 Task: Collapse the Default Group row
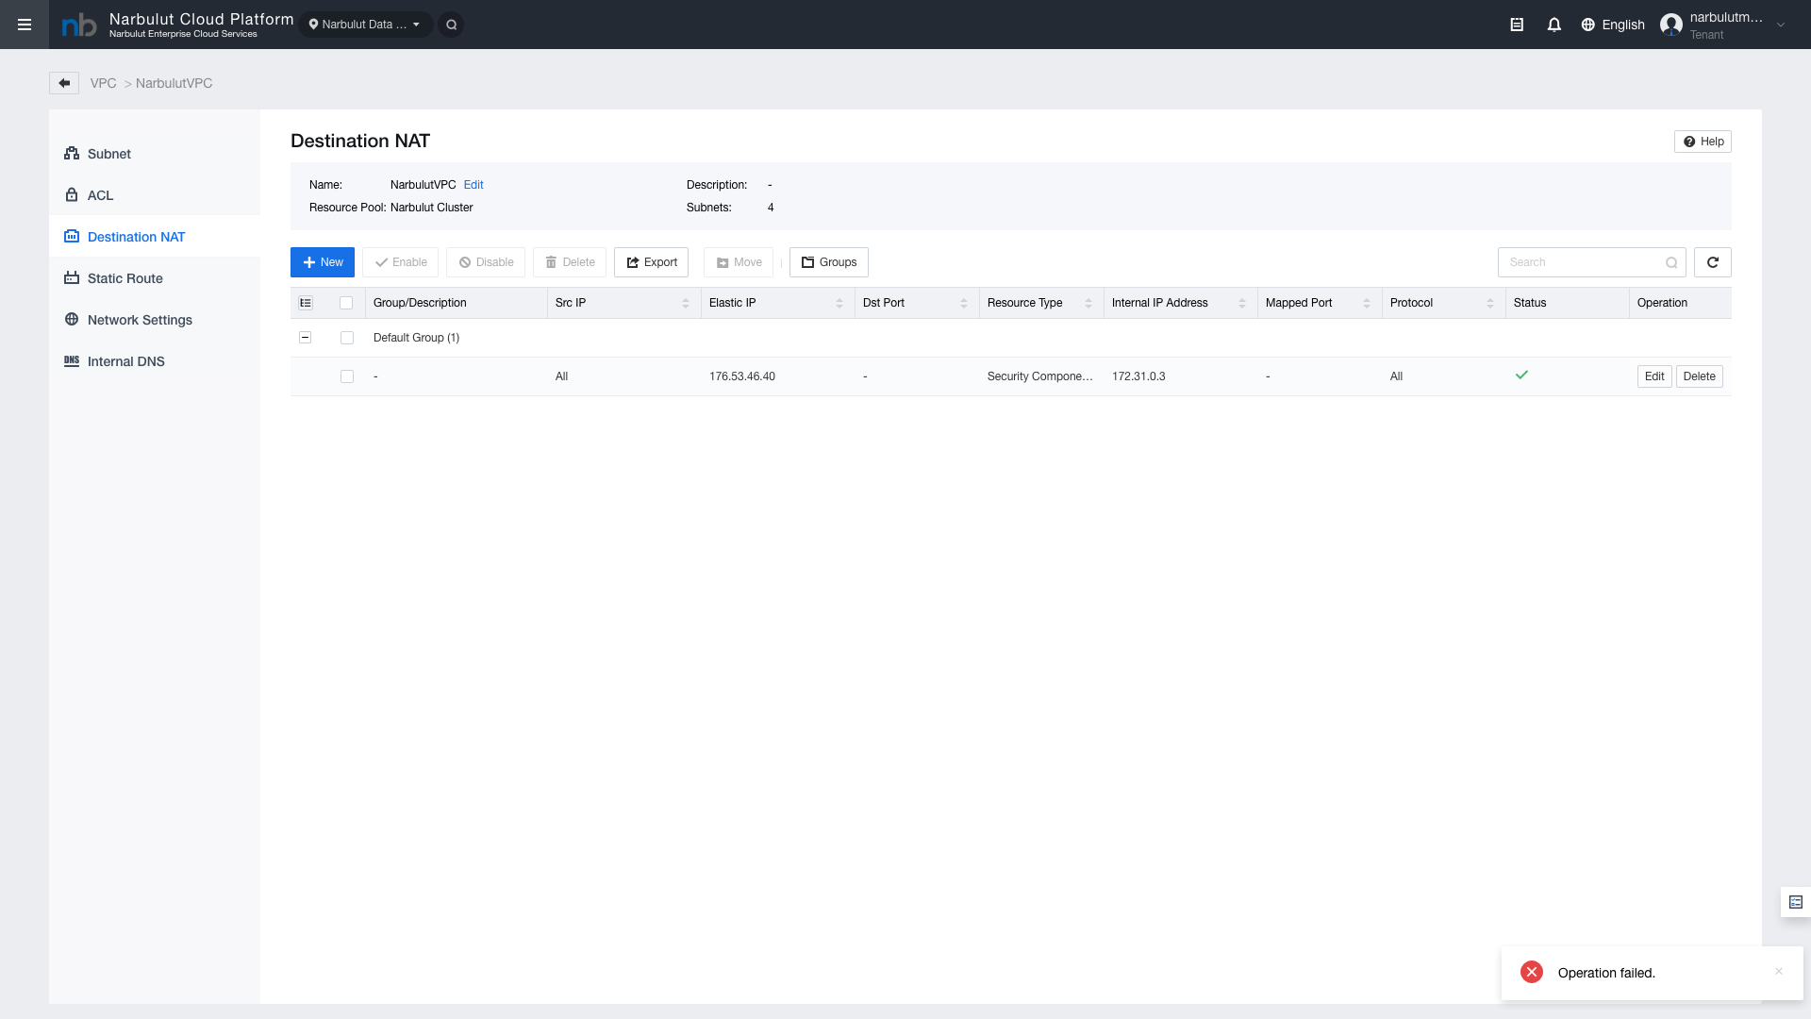tap(306, 338)
